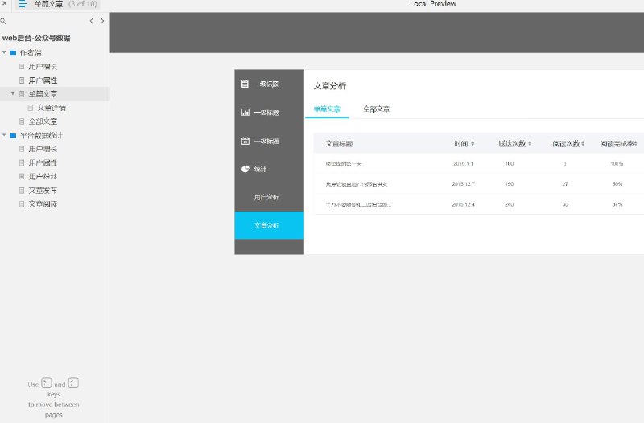
Task: Go to the next page arrow
Action: click(102, 21)
